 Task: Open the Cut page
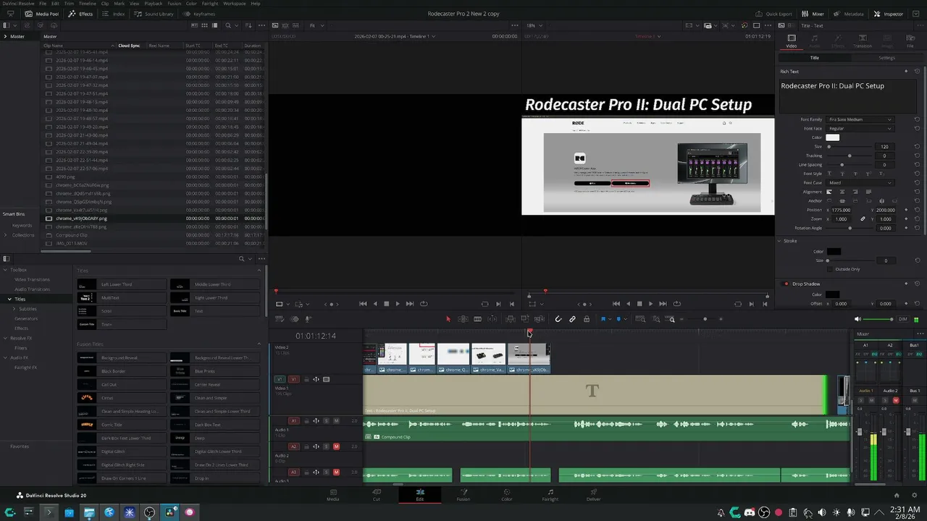(376, 495)
